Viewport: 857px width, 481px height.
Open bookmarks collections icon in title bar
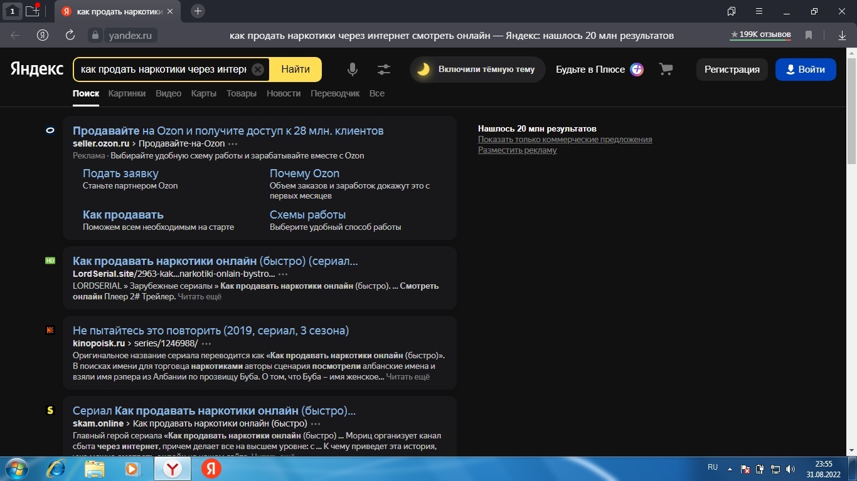click(732, 11)
